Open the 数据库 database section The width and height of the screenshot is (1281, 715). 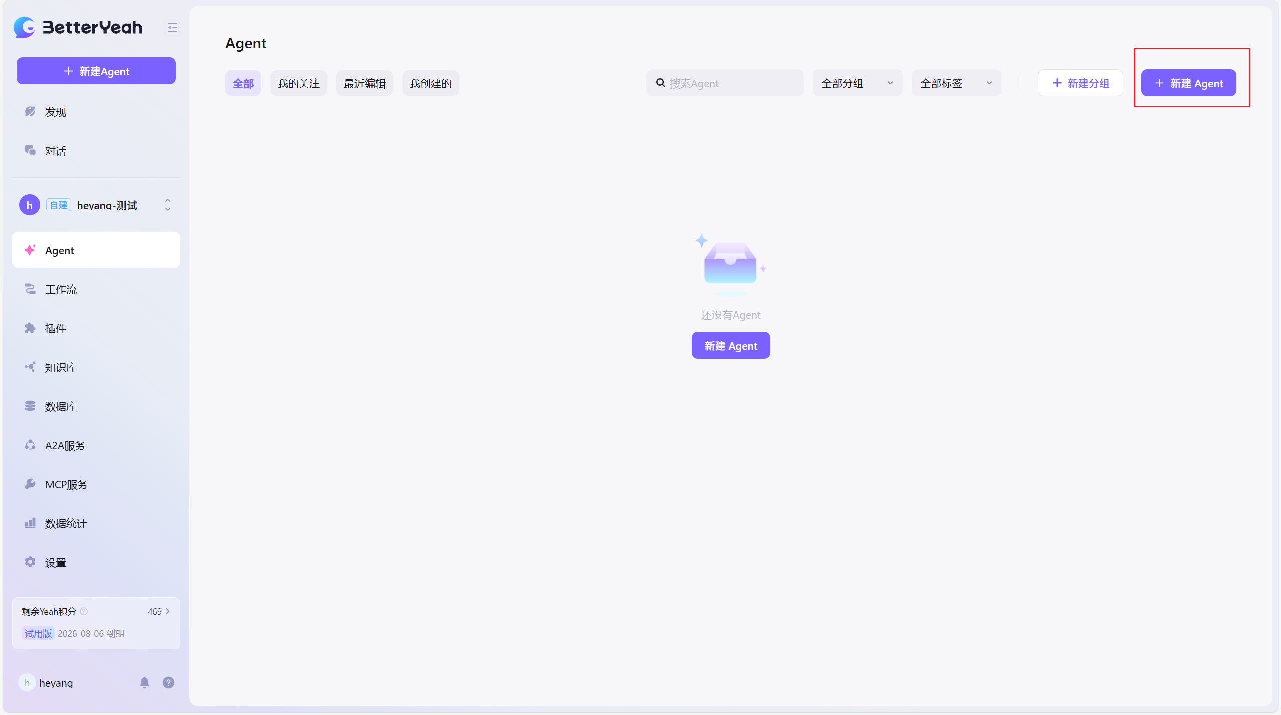(x=61, y=406)
